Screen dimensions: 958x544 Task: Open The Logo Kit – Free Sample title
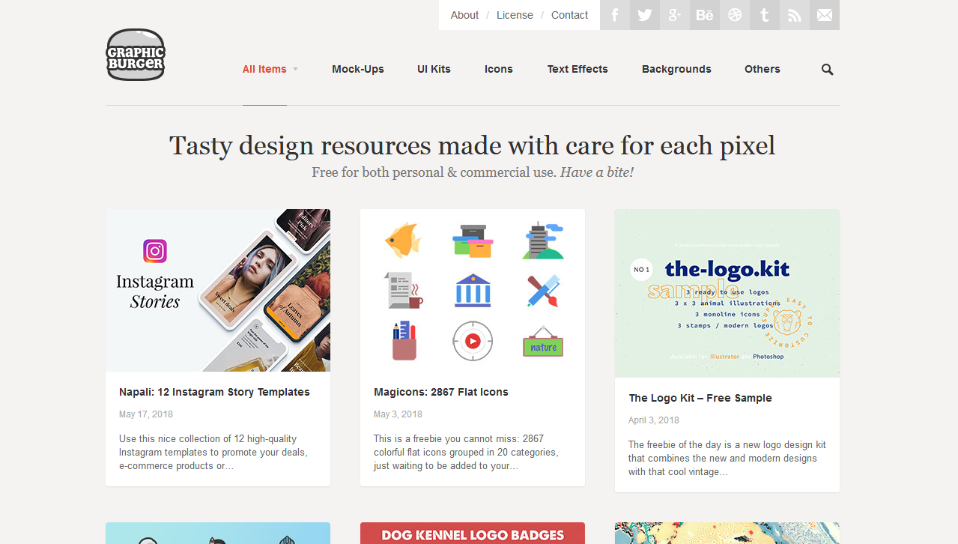700,398
